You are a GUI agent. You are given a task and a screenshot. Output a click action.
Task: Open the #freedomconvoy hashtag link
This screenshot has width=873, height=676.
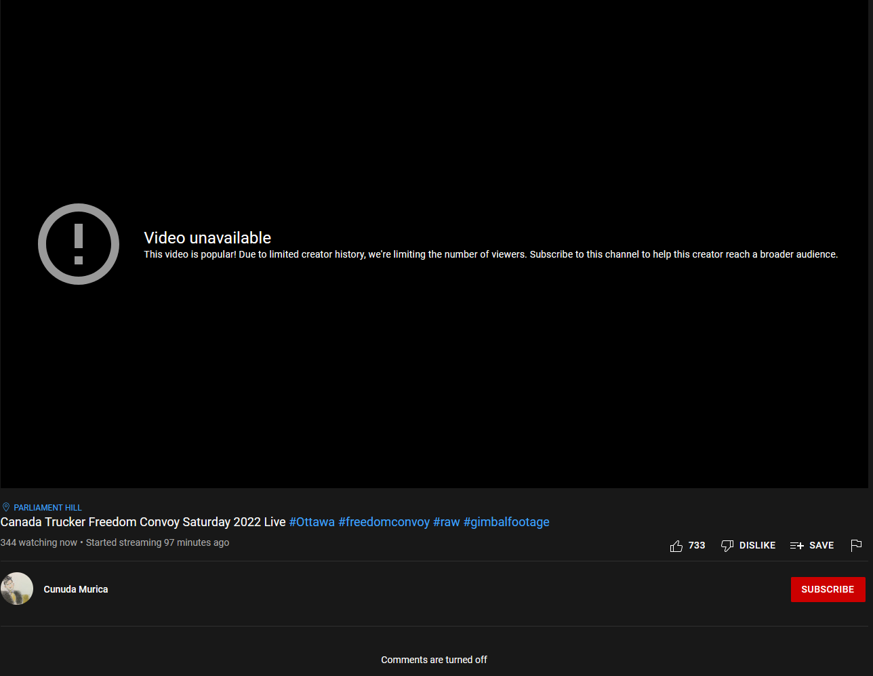coord(384,522)
